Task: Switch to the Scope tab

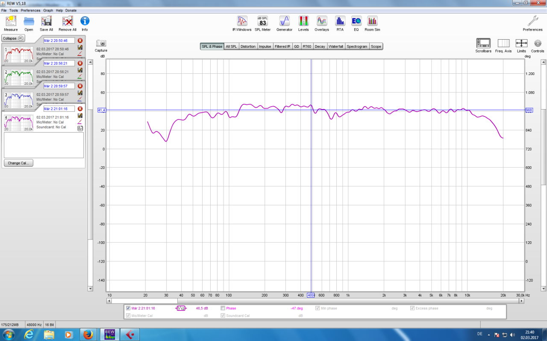Action: click(x=376, y=46)
